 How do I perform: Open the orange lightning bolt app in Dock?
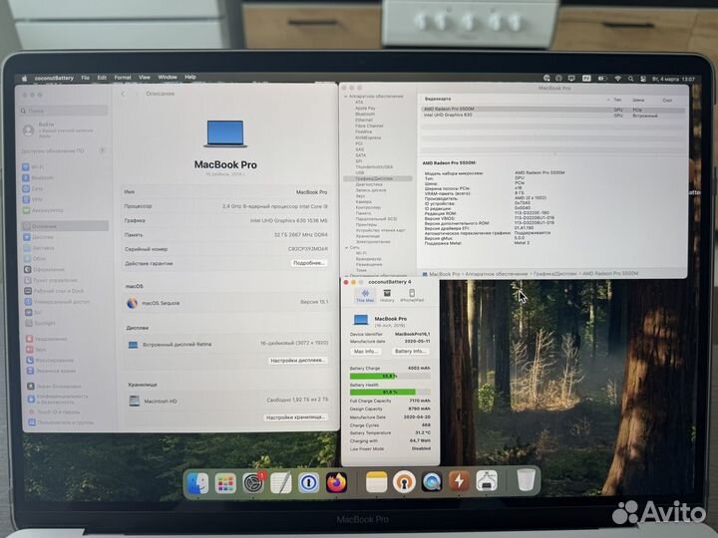tap(459, 481)
